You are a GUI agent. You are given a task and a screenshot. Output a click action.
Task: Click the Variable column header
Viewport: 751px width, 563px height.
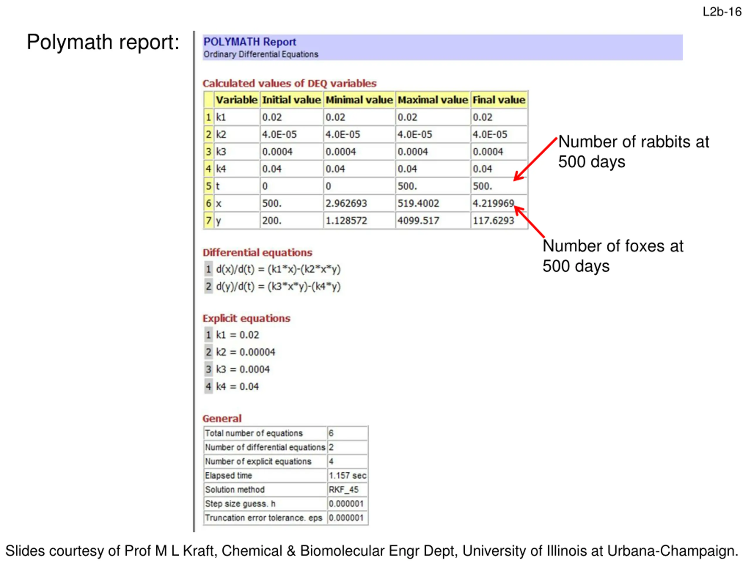[237, 100]
